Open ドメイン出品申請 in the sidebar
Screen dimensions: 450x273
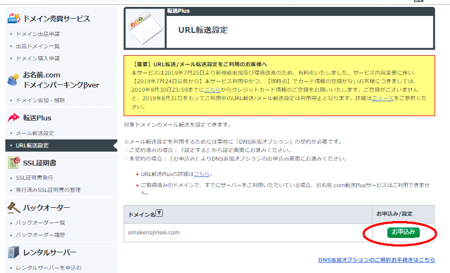coord(38,34)
